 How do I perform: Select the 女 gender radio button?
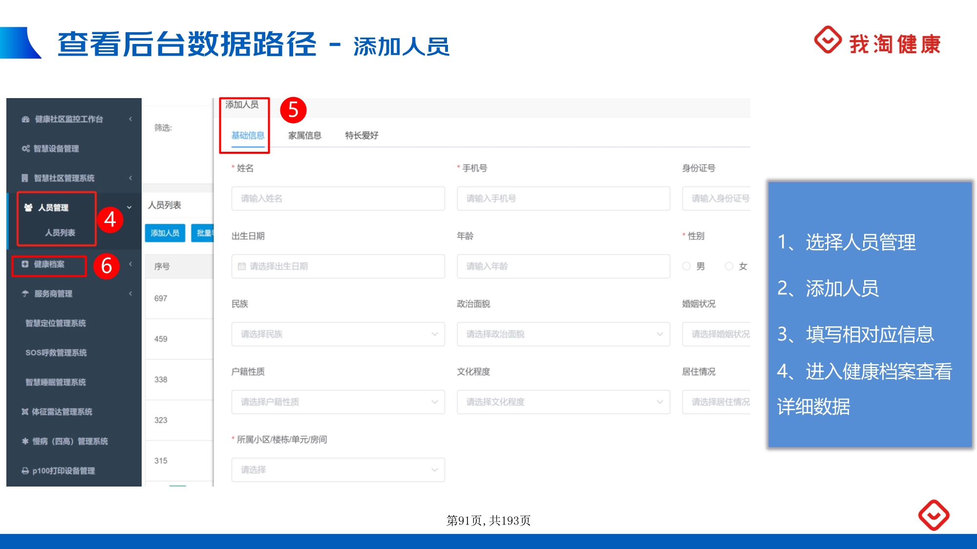[729, 266]
